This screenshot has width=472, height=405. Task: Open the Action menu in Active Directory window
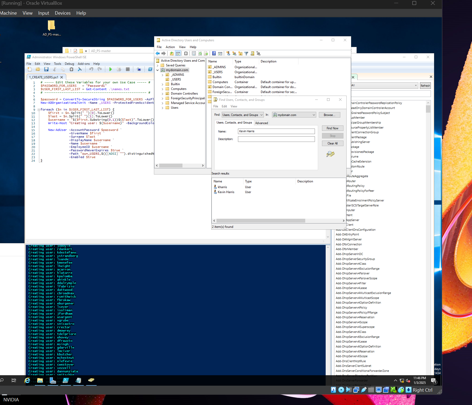[170, 47]
